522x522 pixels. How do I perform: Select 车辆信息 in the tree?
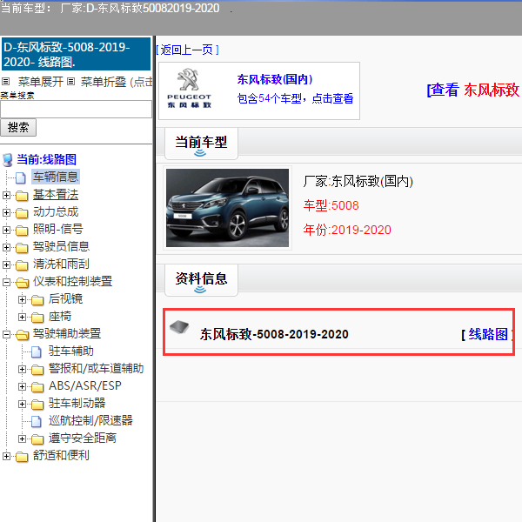56,177
